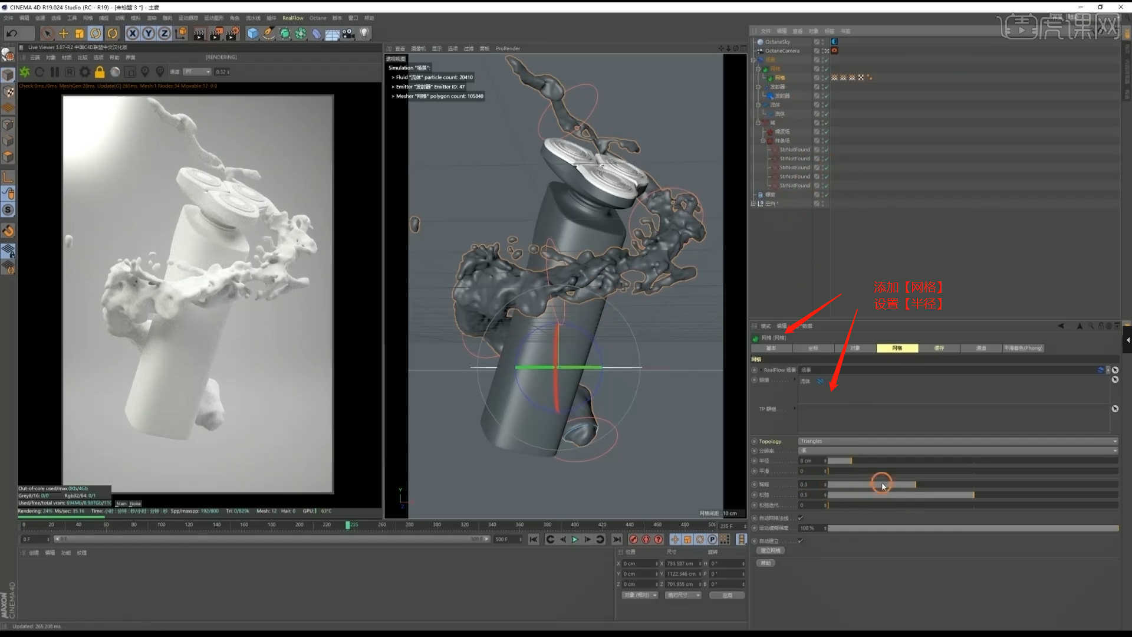The height and width of the screenshot is (637, 1132).
Task: Open the Live Viewer channel dropdown PT
Action: (x=197, y=72)
